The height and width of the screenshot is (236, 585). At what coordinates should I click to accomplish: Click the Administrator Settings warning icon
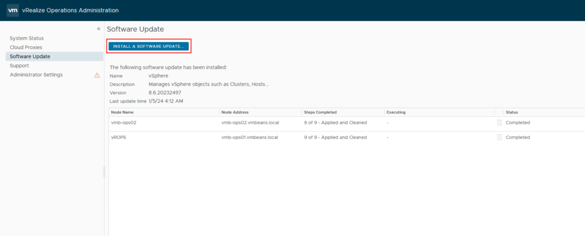click(97, 75)
